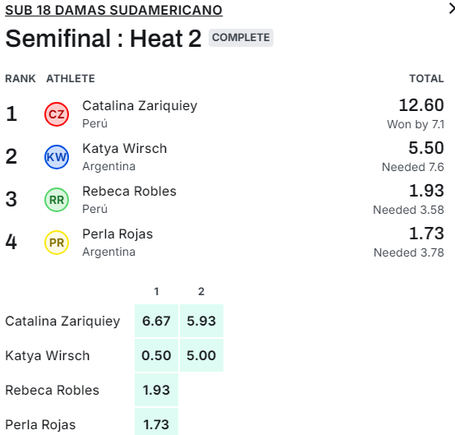Click the athlete name Perla Rojas in ranking
Viewport: 455px width, 435px height.
[x=117, y=234]
